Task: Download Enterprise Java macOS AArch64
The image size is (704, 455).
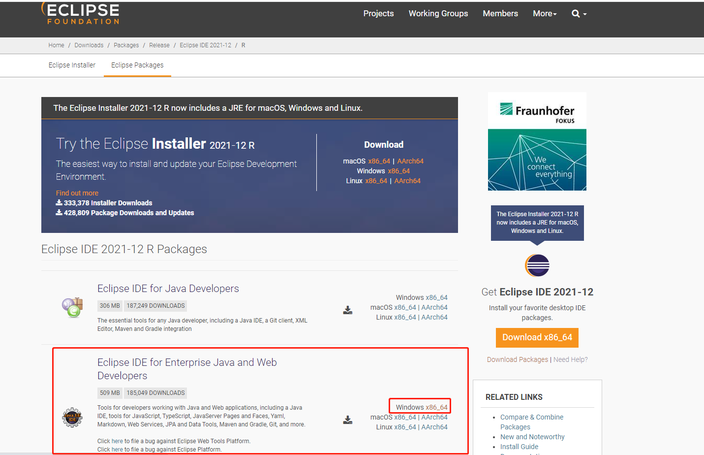Action: [x=434, y=417]
